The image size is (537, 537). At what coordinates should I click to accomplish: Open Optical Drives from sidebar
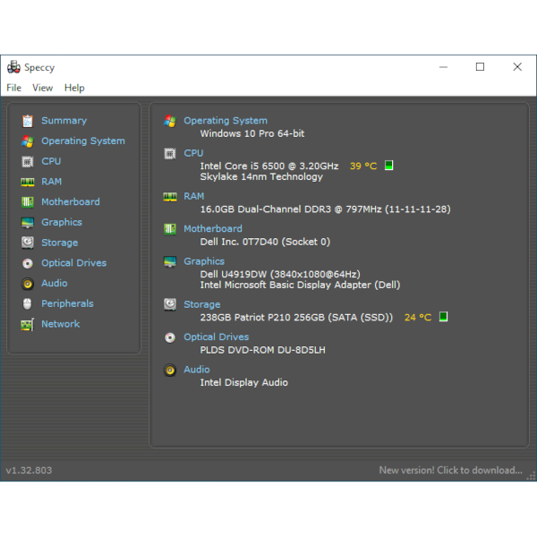(x=73, y=262)
